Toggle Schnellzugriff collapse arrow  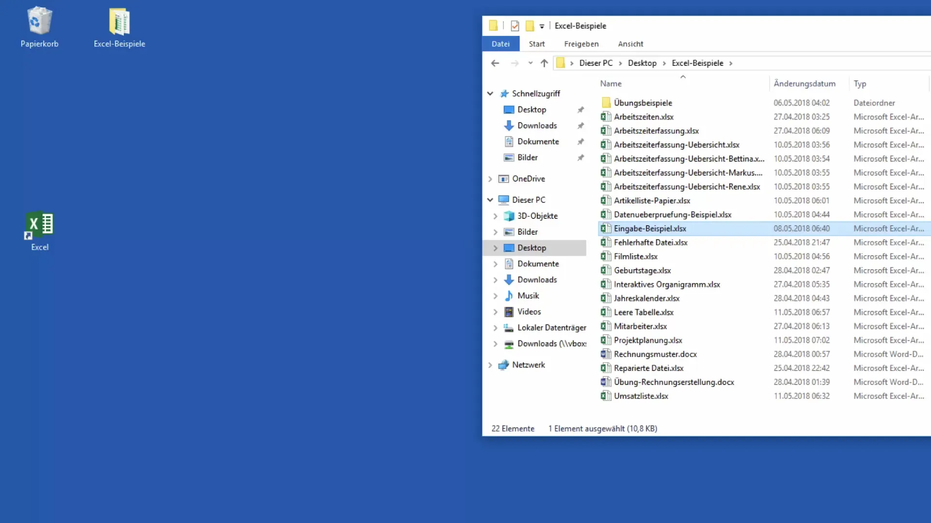pyautogui.click(x=490, y=93)
